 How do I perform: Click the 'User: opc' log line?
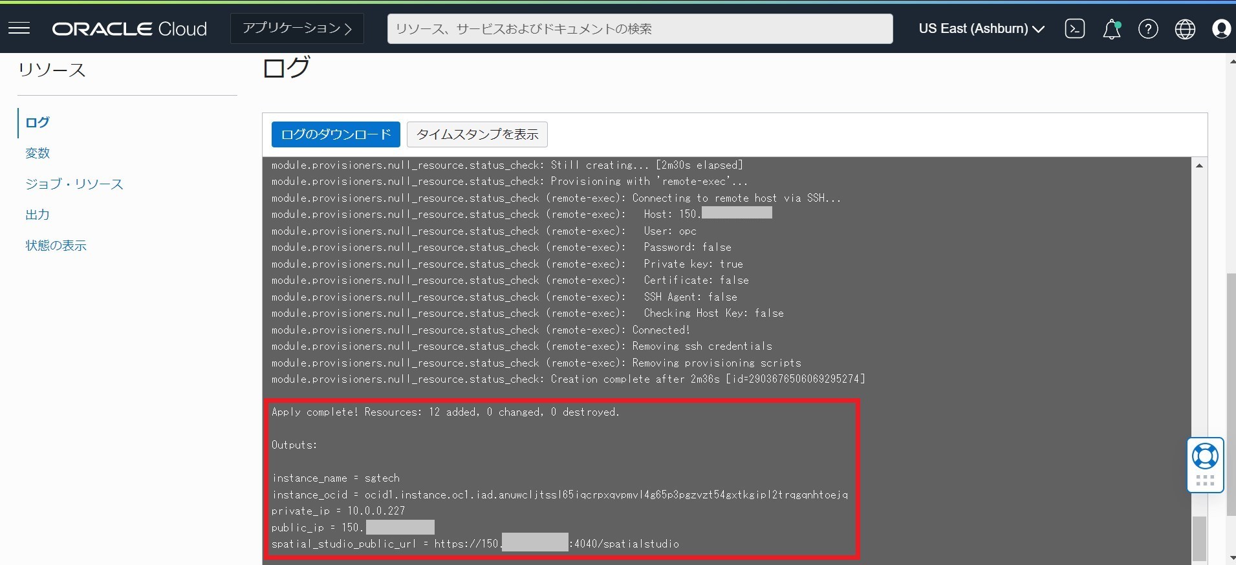point(484,231)
